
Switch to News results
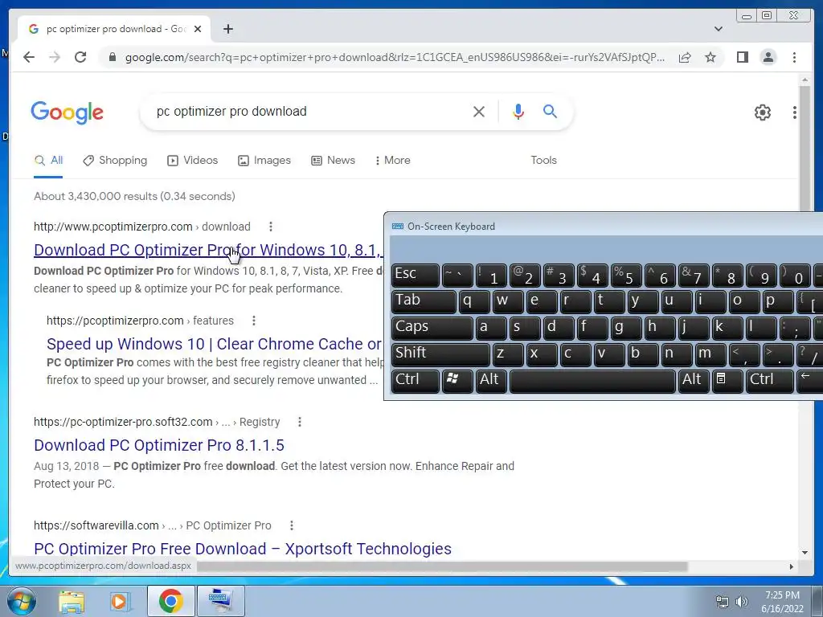(333, 161)
